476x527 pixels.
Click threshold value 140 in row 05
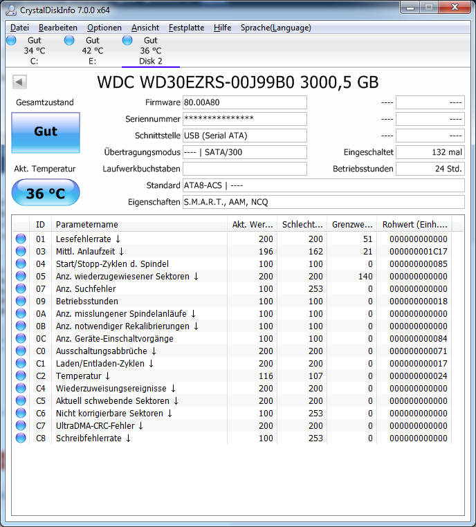365,276
